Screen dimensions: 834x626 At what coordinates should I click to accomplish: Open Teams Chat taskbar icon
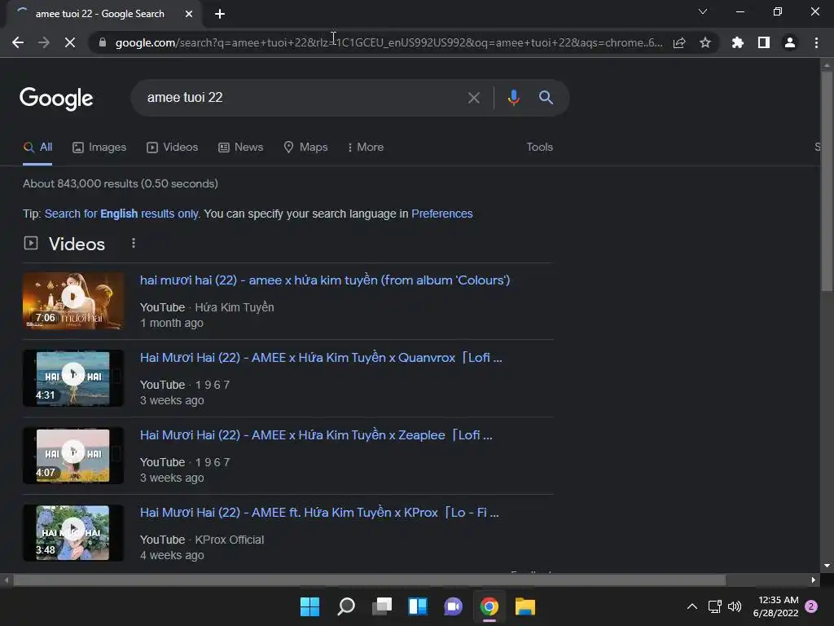tap(453, 606)
